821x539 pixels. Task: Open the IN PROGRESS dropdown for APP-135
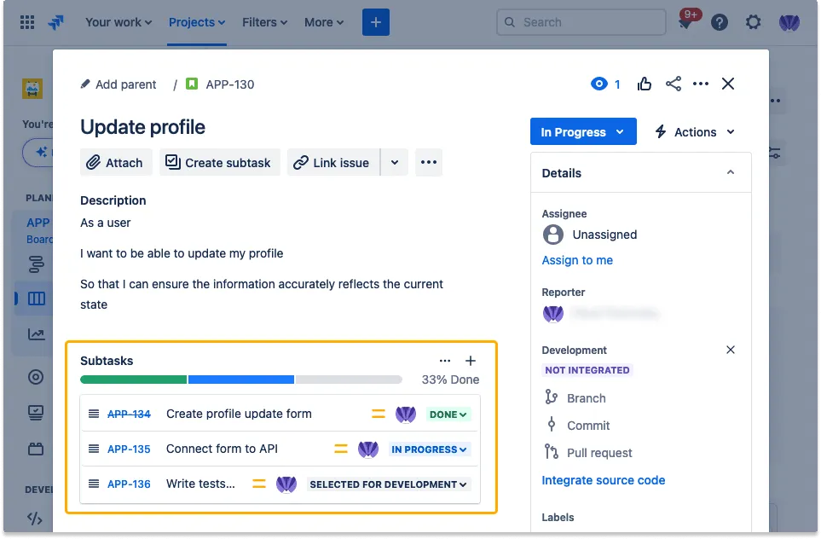(429, 449)
